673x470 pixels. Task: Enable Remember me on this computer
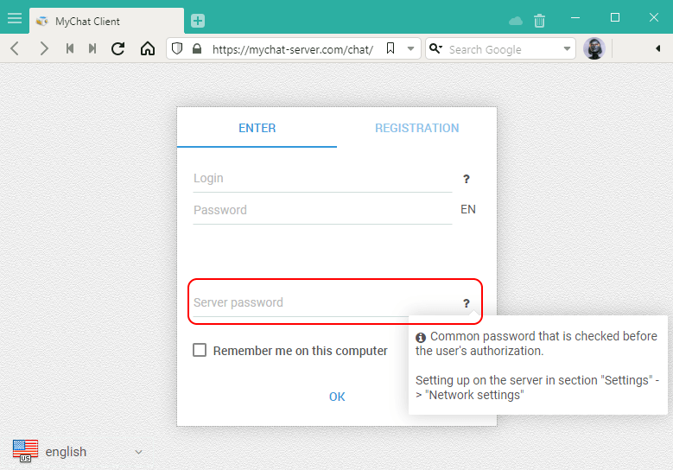[200, 351]
